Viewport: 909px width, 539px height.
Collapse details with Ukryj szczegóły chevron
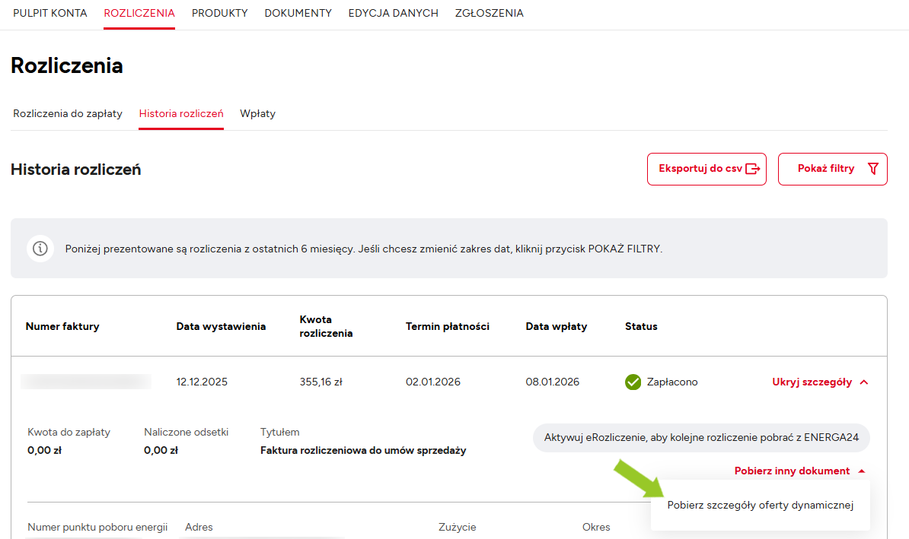(x=863, y=382)
